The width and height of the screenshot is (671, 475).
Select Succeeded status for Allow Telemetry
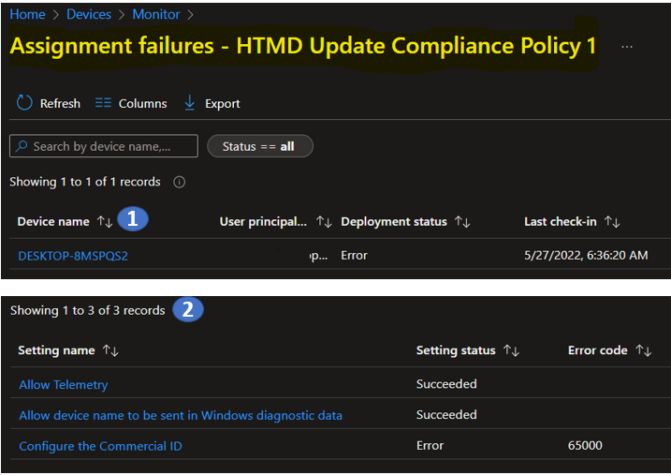[446, 384]
